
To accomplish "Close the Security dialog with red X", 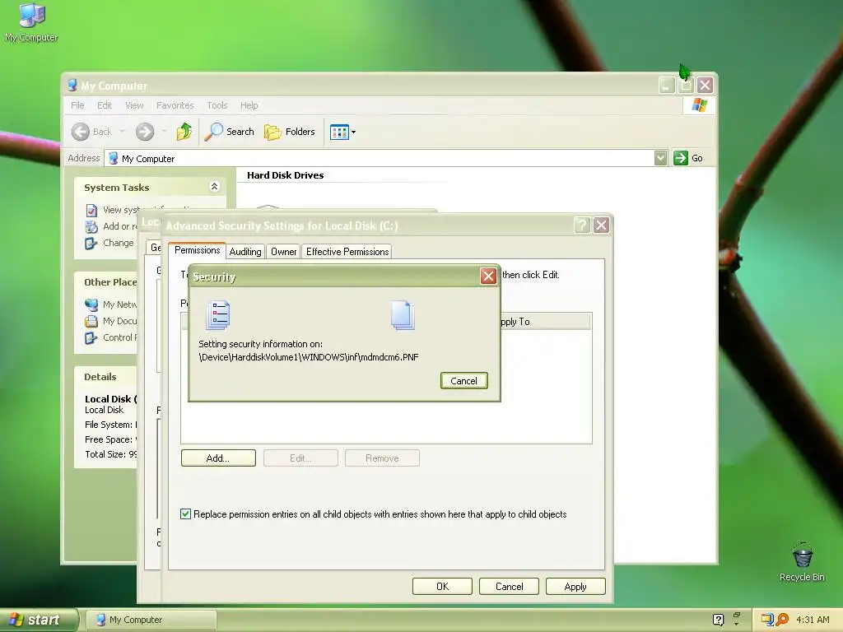I will click(488, 276).
